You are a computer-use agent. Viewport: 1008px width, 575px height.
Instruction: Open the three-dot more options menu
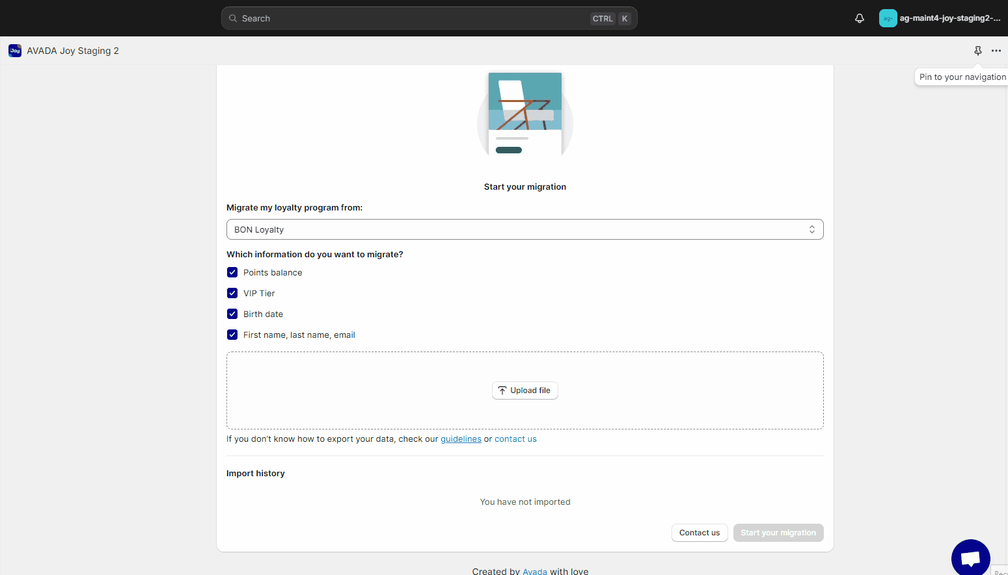tap(996, 51)
